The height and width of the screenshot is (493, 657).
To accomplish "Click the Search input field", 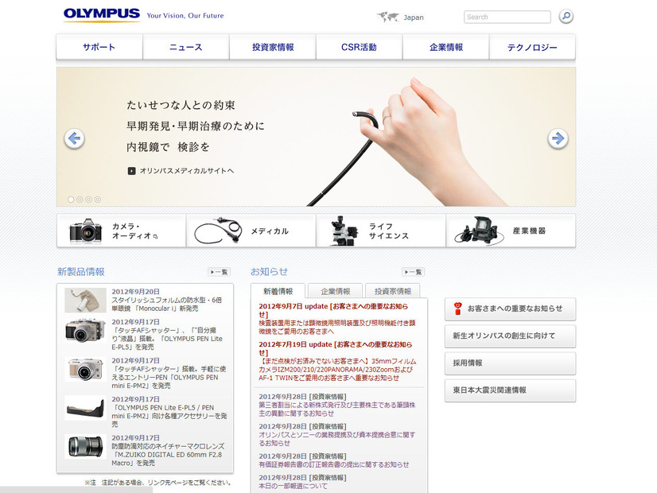I will (507, 17).
